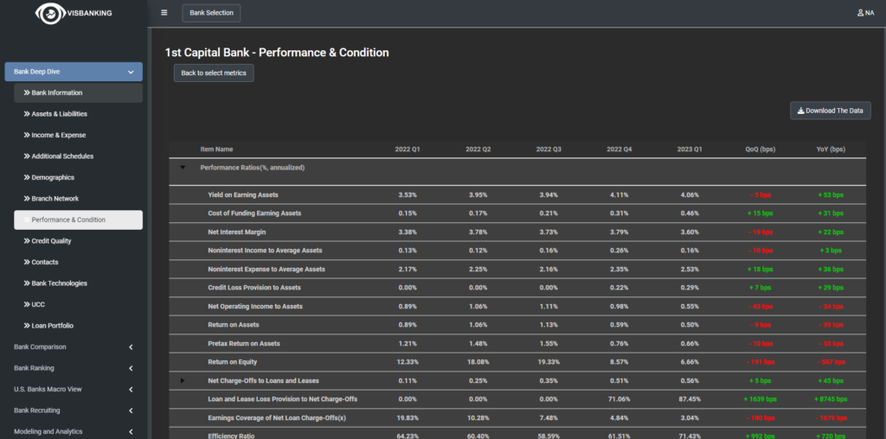Collapse Performance Ratios group triangle
The height and width of the screenshot is (439, 886).
[183, 168]
